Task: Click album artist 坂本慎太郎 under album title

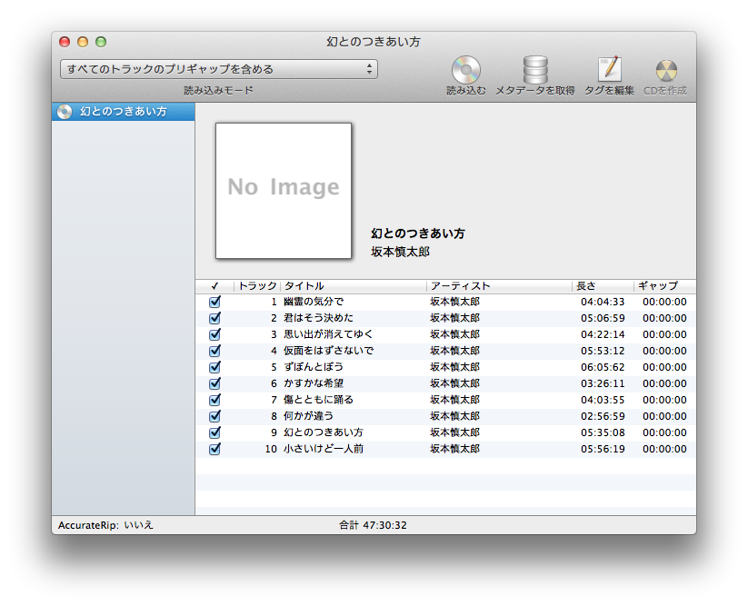Action: click(x=400, y=252)
